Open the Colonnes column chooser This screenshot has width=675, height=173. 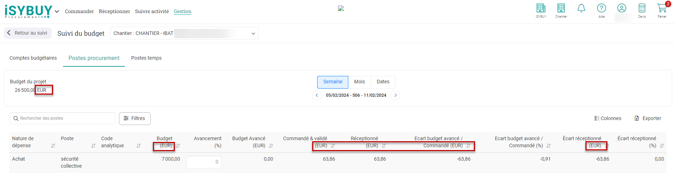pos(608,119)
